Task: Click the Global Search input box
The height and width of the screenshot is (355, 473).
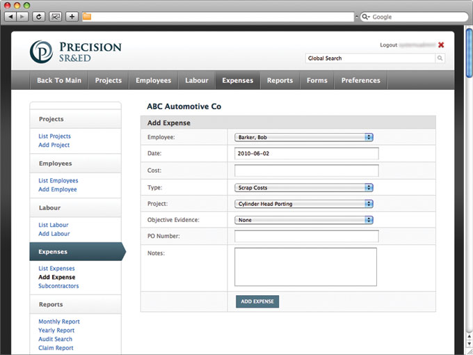Action: pyautogui.click(x=371, y=58)
